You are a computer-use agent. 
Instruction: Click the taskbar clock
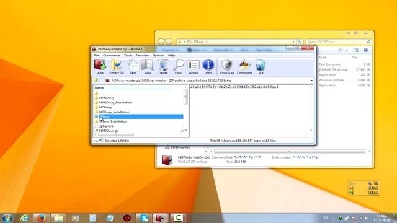pos(382,218)
